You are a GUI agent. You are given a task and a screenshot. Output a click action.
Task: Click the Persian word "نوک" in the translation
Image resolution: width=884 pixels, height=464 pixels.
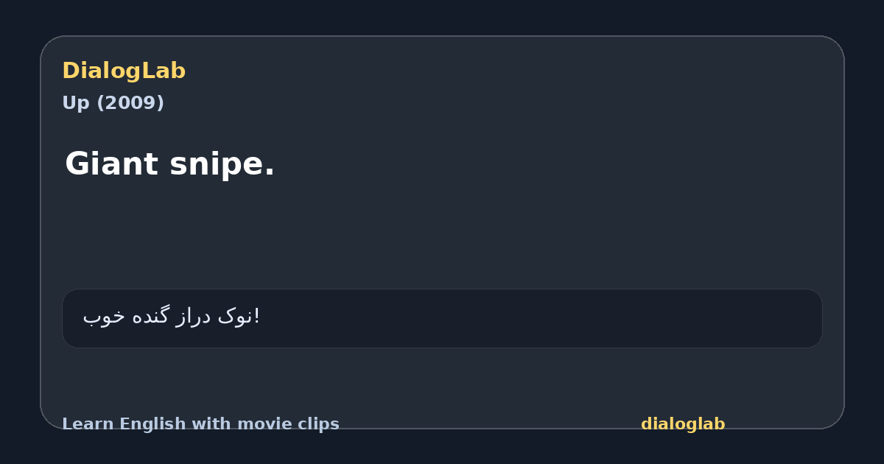pos(234,317)
